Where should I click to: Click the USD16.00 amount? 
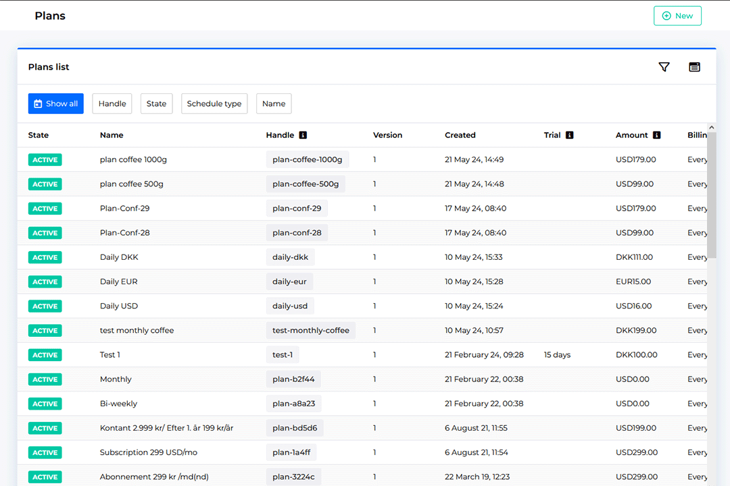tap(633, 306)
